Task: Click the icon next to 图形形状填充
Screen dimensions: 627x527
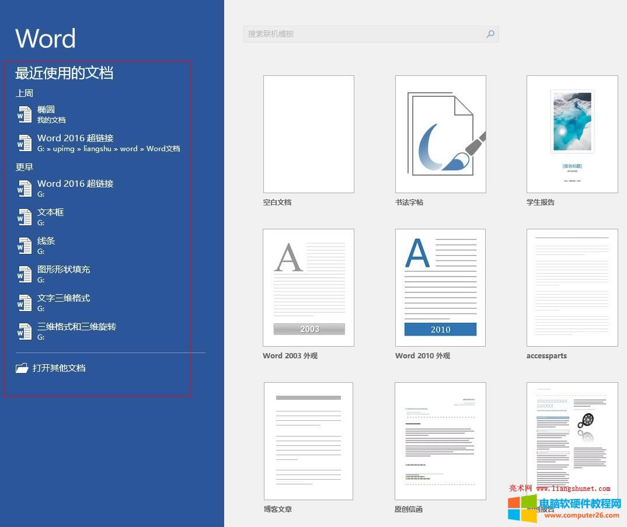Action: pyautogui.click(x=25, y=274)
